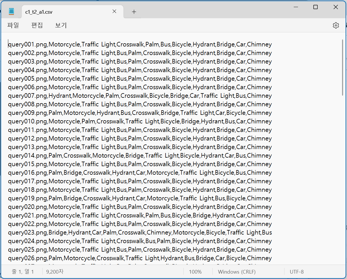Image resolution: width=347 pixels, height=279 pixels.
Task: Open the 편집 menu
Action: point(37,25)
